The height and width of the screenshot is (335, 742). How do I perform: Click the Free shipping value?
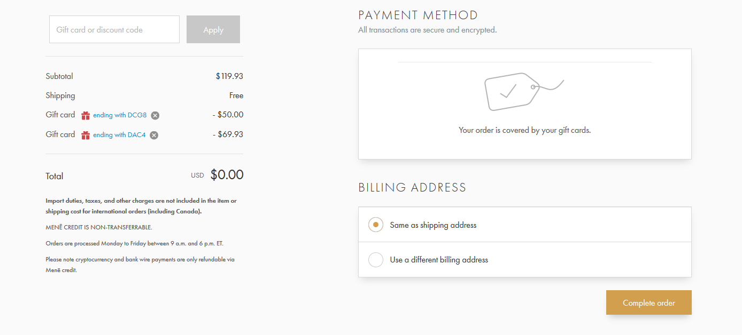click(236, 95)
